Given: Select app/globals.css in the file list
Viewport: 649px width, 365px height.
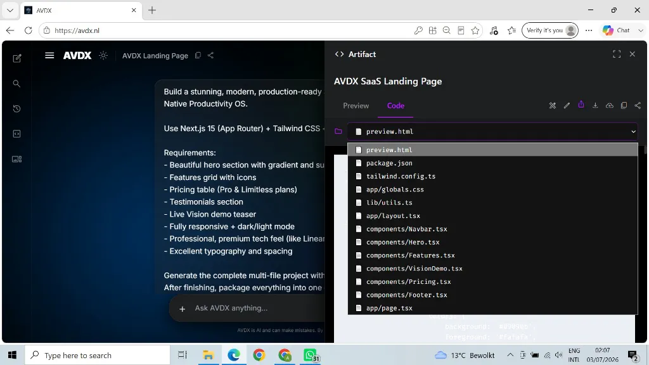Looking at the screenshot, I should click(x=492, y=189).
